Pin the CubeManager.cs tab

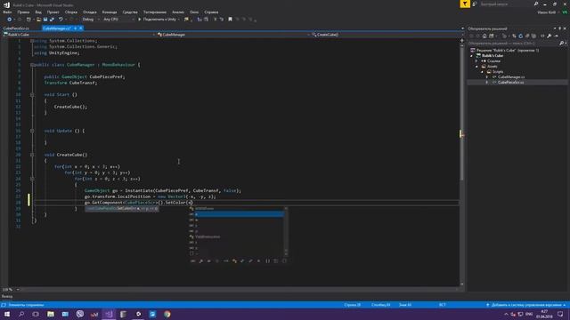tap(75, 28)
